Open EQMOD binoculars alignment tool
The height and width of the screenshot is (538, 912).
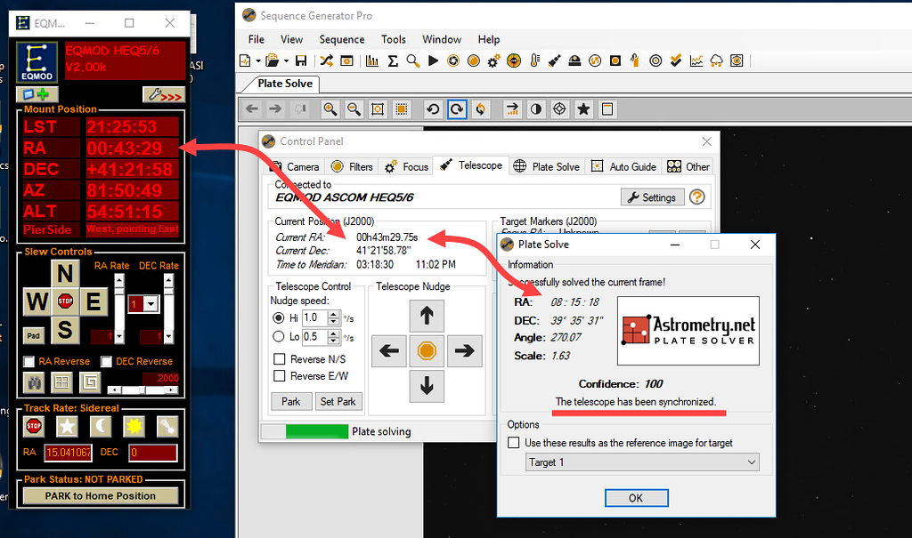[x=33, y=382]
